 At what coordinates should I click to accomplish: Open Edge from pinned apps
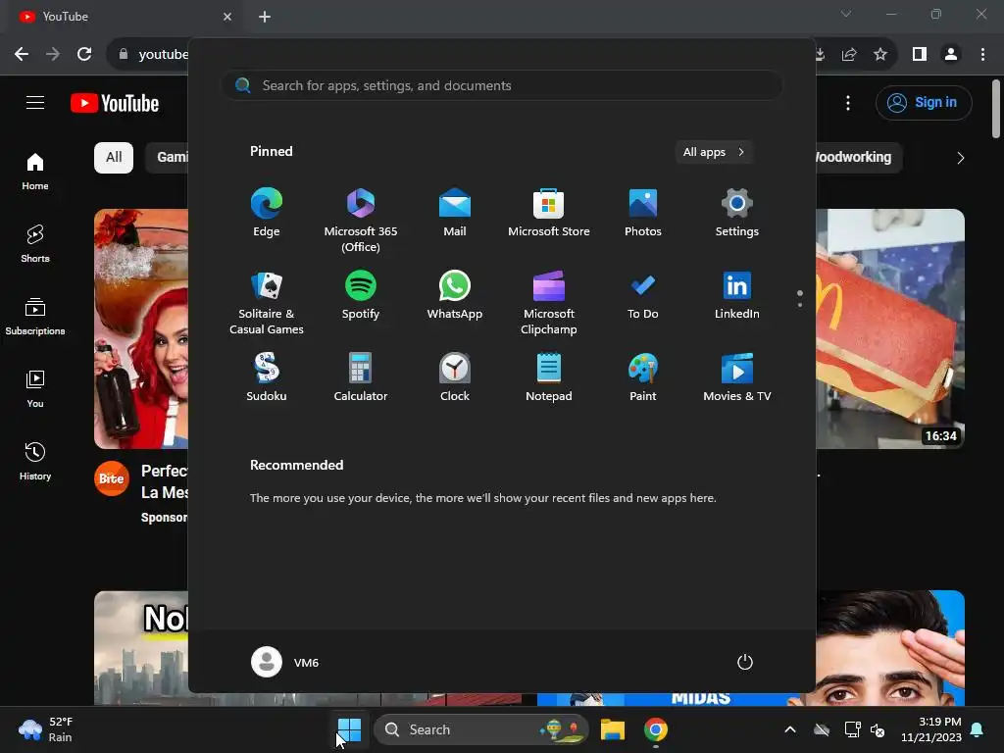click(267, 213)
